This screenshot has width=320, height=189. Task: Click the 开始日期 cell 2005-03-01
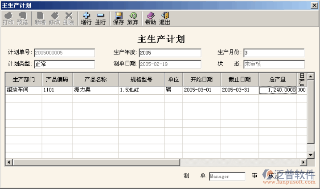[201, 90]
